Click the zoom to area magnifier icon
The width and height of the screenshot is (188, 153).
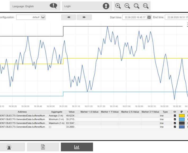point(136,6)
